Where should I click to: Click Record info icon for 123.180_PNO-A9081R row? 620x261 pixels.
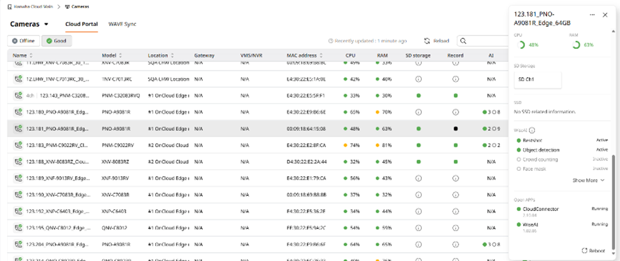click(x=456, y=112)
